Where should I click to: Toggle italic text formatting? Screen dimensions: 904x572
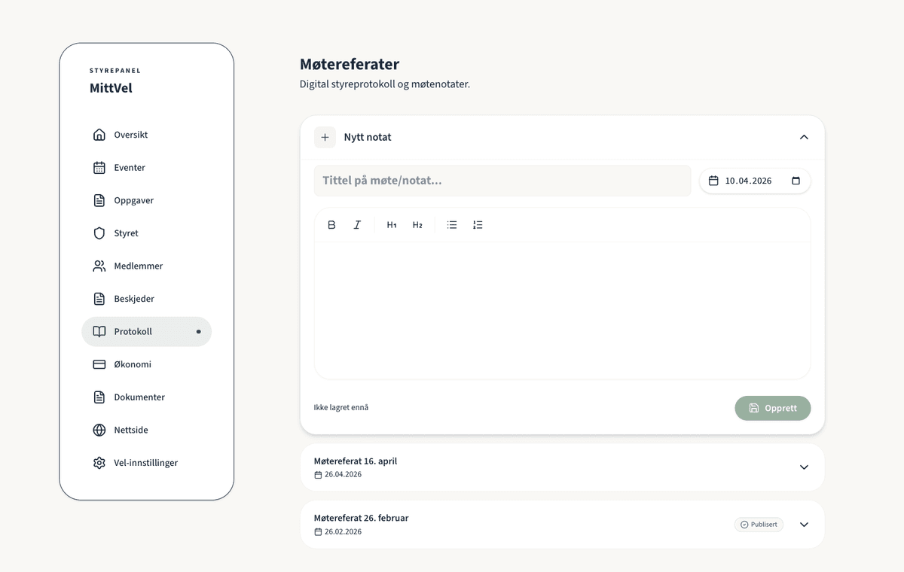(357, 225)
